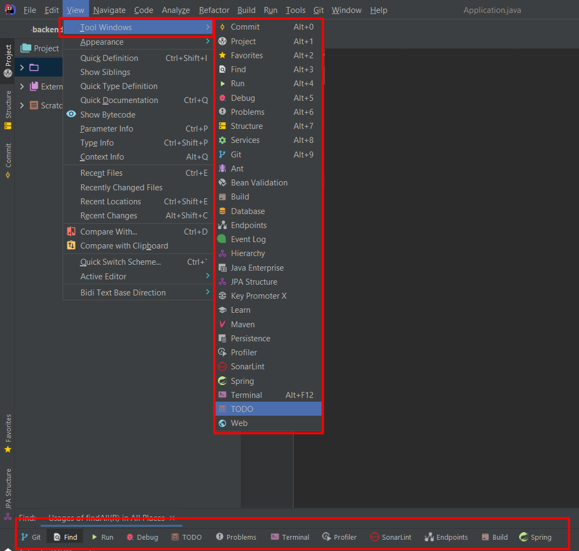The image size is (579, 551).
Task: Choose Terminal from Tool Windows submenu
Action: pyautogui.click(x=268, y=395)
